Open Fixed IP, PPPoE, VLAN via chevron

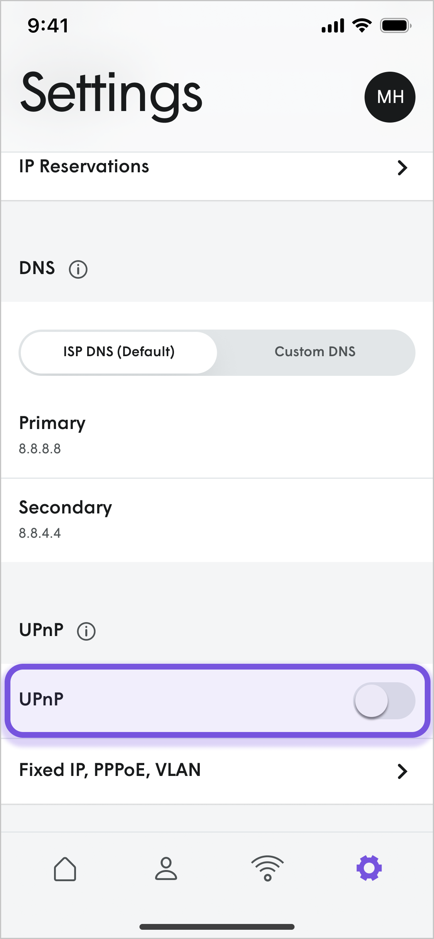403,771
